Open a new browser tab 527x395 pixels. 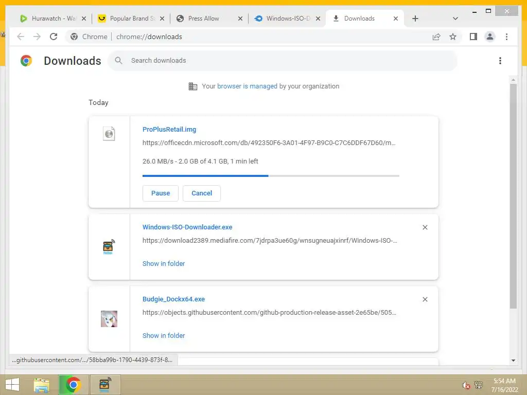click(415, 19)
